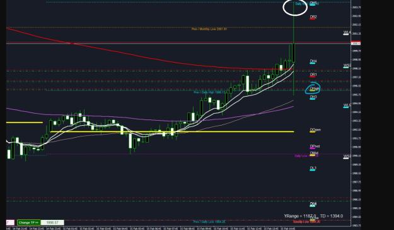Click the DMid level label

coord(314,154)
